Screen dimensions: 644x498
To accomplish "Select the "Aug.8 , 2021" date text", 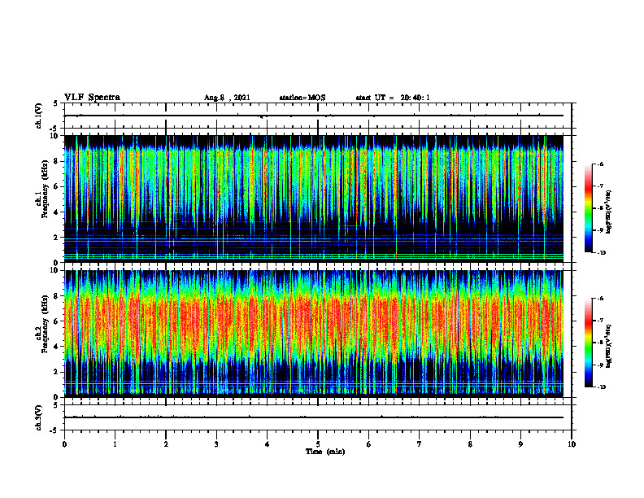I will tap(227, 98).
